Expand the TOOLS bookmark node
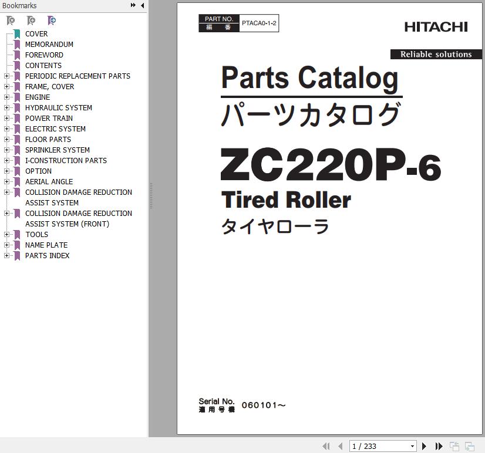Viewport: 485px width, 453px height. 6,234
